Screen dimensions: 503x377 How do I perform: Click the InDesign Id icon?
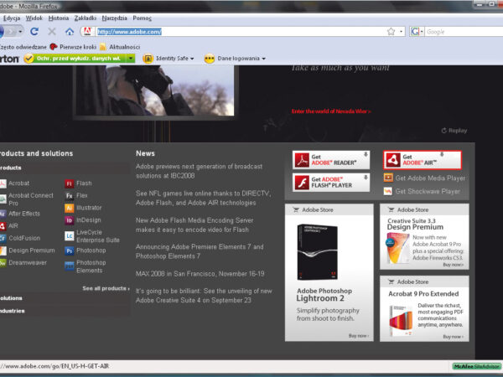70,220
